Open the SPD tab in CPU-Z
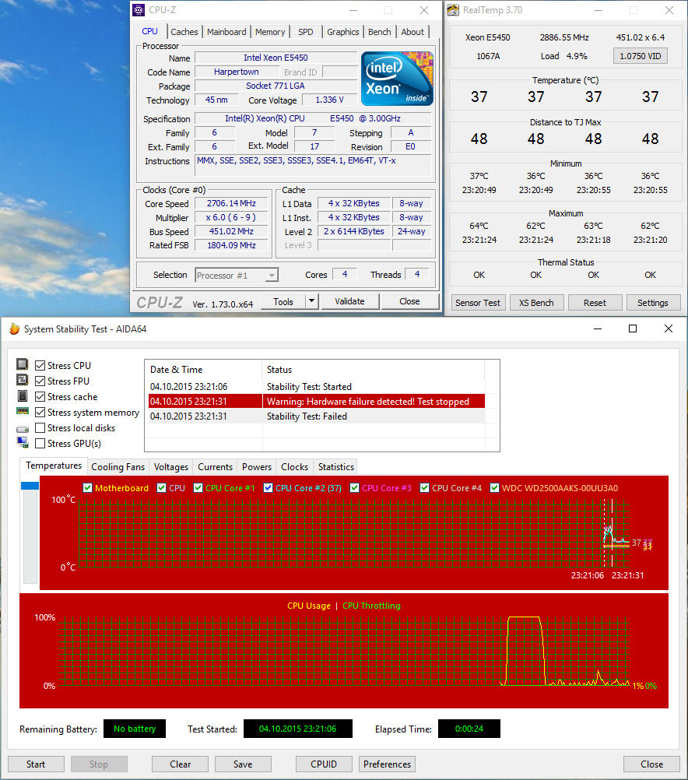 click(x=306, y=32)
